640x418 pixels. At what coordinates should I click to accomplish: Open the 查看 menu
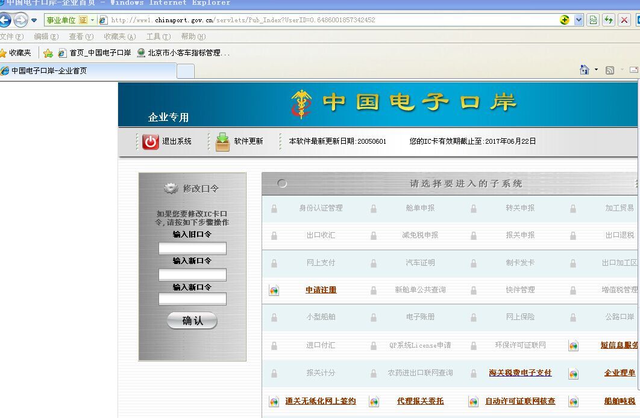pyautogui.click(x=81, y=37)
